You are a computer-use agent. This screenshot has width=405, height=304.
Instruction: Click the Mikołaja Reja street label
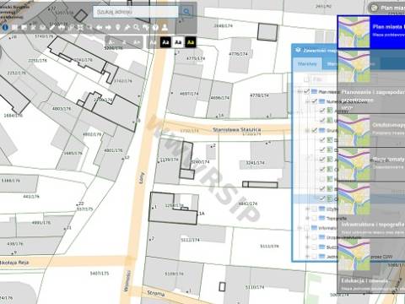pos(14,263)
